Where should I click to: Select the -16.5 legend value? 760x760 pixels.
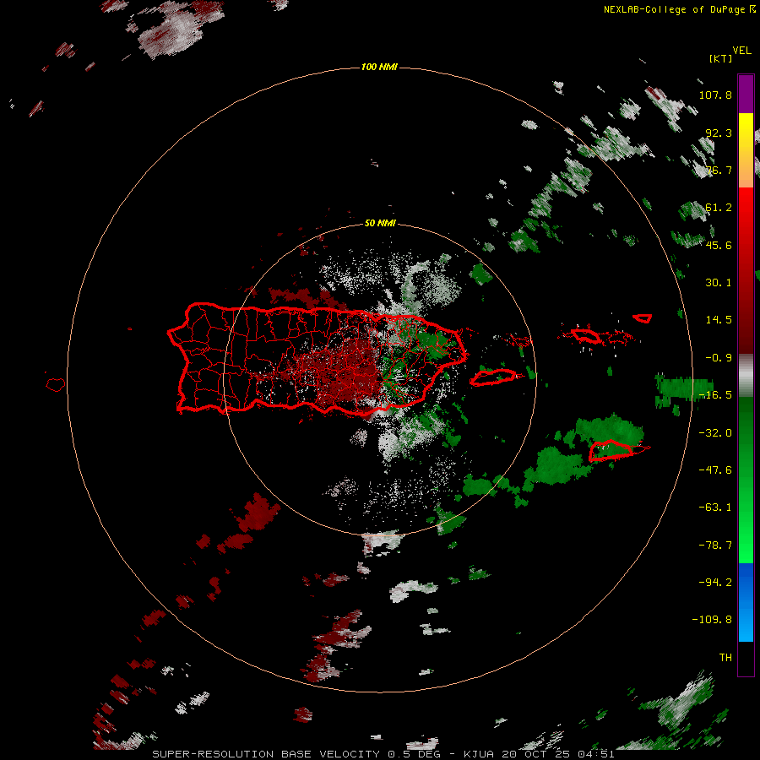tap(715, 395)
